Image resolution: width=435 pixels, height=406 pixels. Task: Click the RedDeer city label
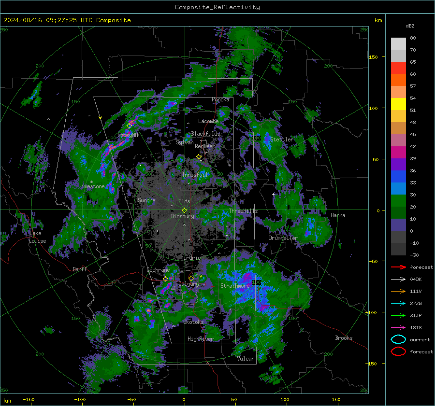[x=205, y=146]
